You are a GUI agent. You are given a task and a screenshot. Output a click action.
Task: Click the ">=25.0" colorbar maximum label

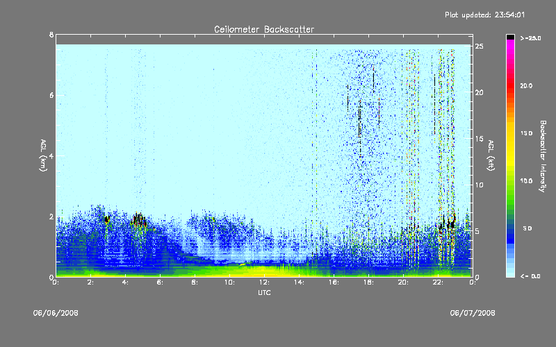coord(530,38)
